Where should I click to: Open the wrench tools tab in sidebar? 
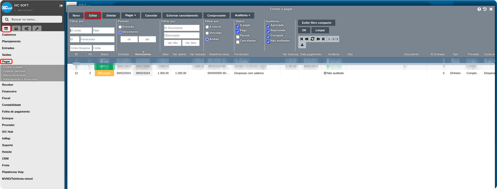pos(37,28)
